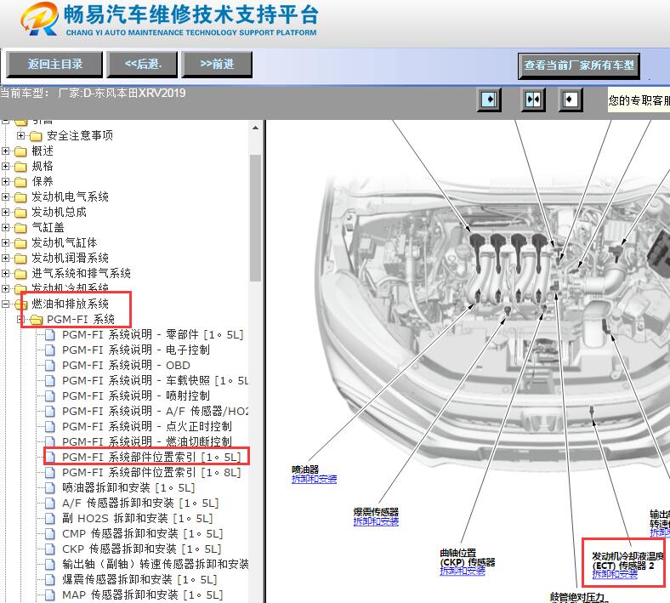
Task: Open CKP 传感器拆卸和安装 [1。5L]
Action: [141, 549]
